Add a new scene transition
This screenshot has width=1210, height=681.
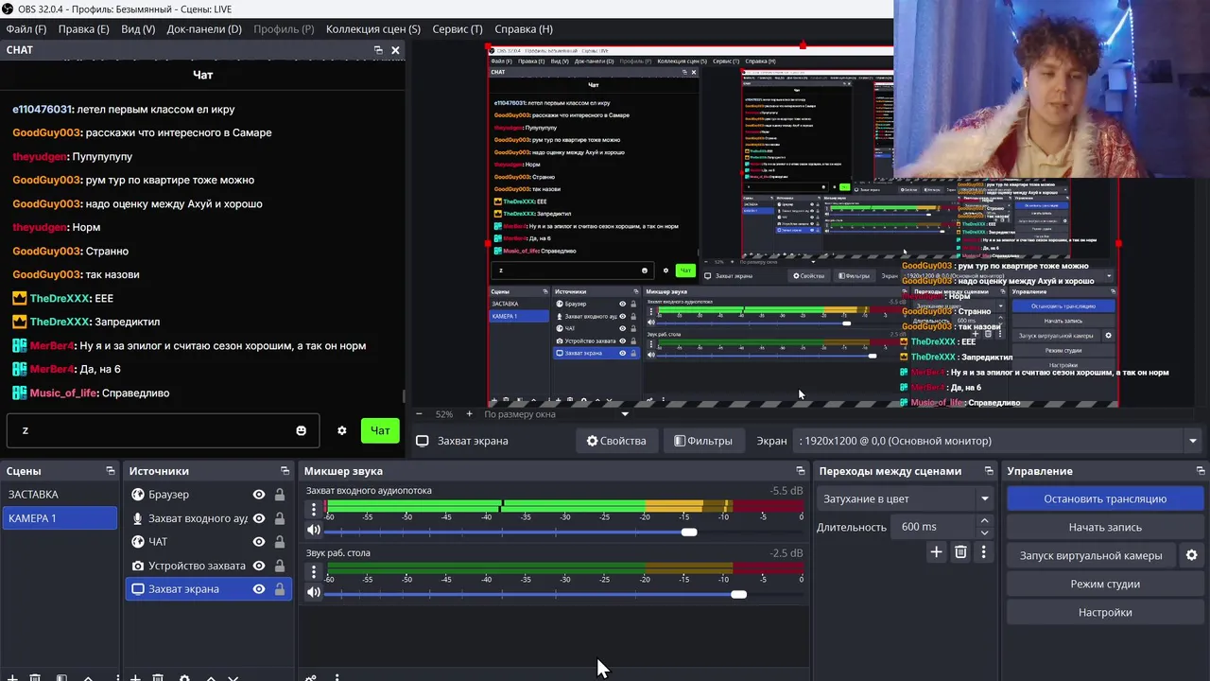(936, 552)
